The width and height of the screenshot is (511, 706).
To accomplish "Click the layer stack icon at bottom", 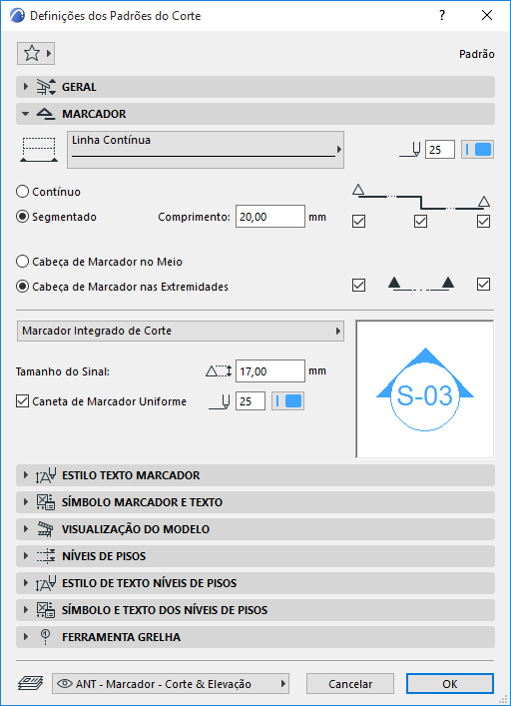I will 30,683.
